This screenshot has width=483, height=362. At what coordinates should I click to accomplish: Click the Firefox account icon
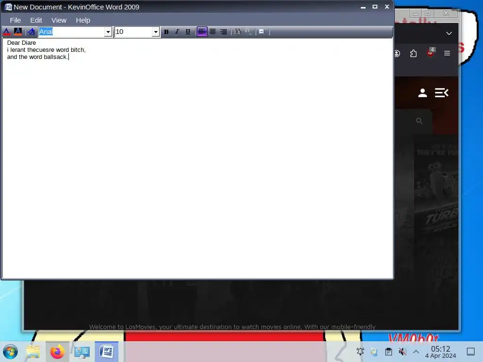397,54
